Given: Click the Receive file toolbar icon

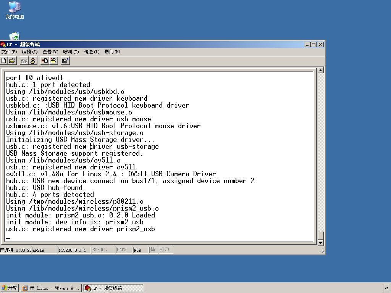Looking at the screenshot, I should 53,61.
